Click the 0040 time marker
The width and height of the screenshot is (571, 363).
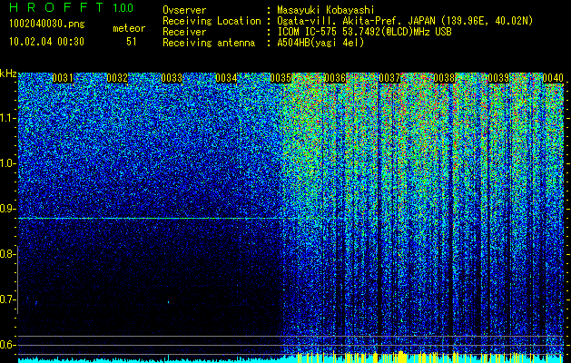[553, 78]
